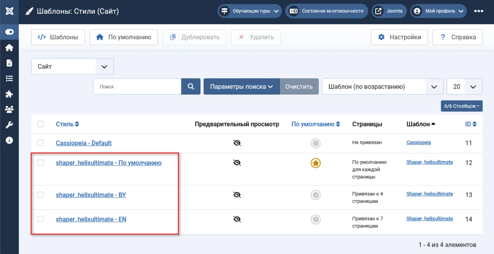This screenshot has height=254, width=494.
Task: Click the search magnifier button
Action: (191, 87)
